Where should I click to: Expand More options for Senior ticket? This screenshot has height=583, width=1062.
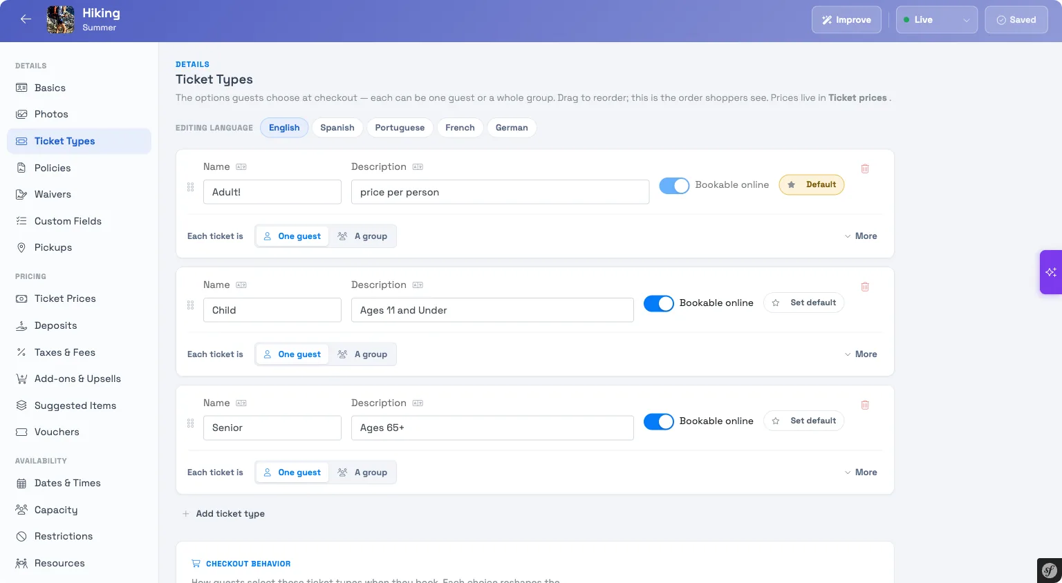tap(861, 472)
